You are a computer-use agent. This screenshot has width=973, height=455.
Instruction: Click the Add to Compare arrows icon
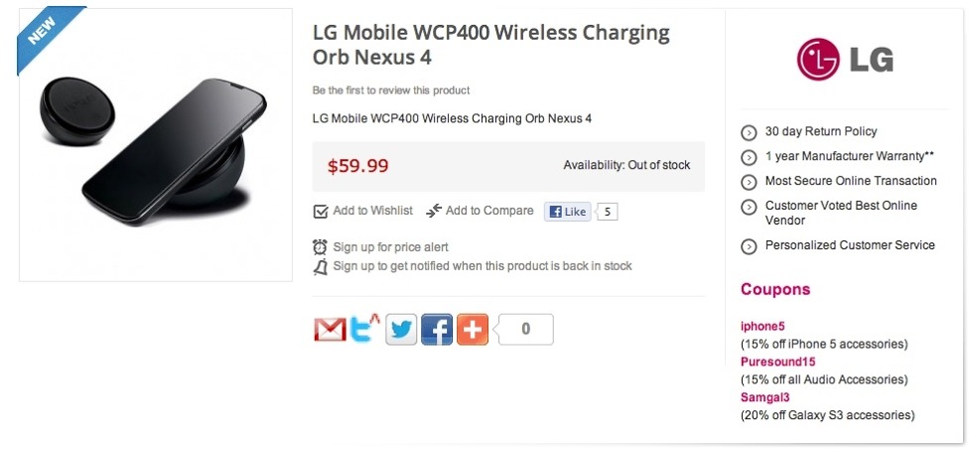[434, 211]
